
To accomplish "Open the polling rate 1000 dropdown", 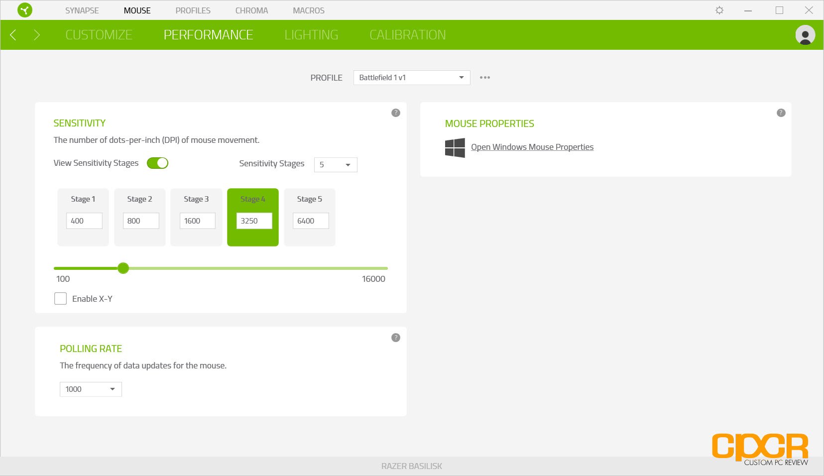I will (x=91, y=389).
